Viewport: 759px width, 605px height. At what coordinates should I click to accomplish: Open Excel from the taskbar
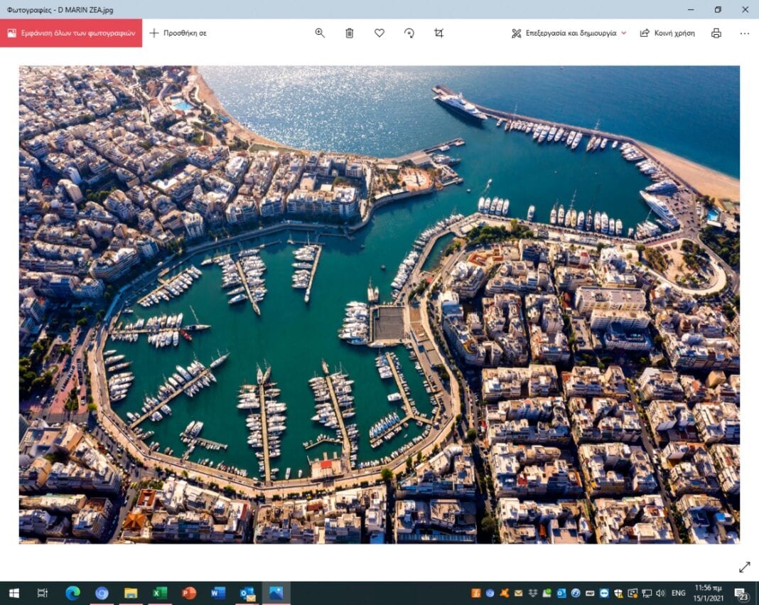160,593
